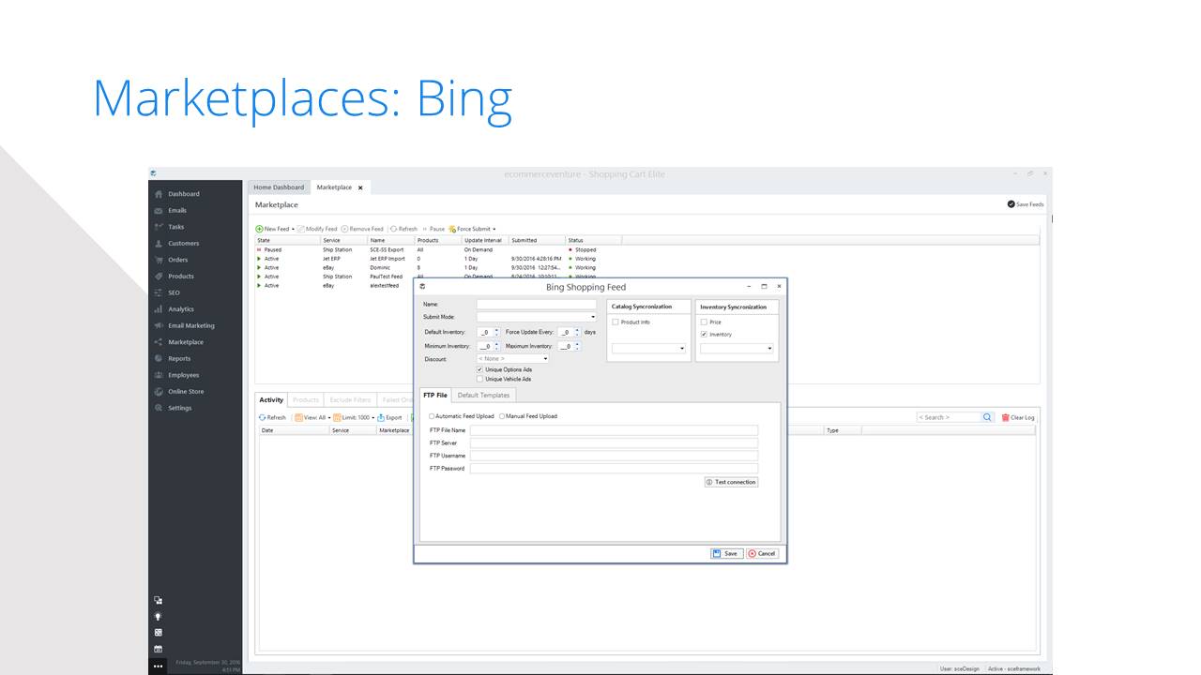The width and height of the screenshot is (1201, 675).
Task: Open Orders in the sidebar
Action: [x=178, y=260]
